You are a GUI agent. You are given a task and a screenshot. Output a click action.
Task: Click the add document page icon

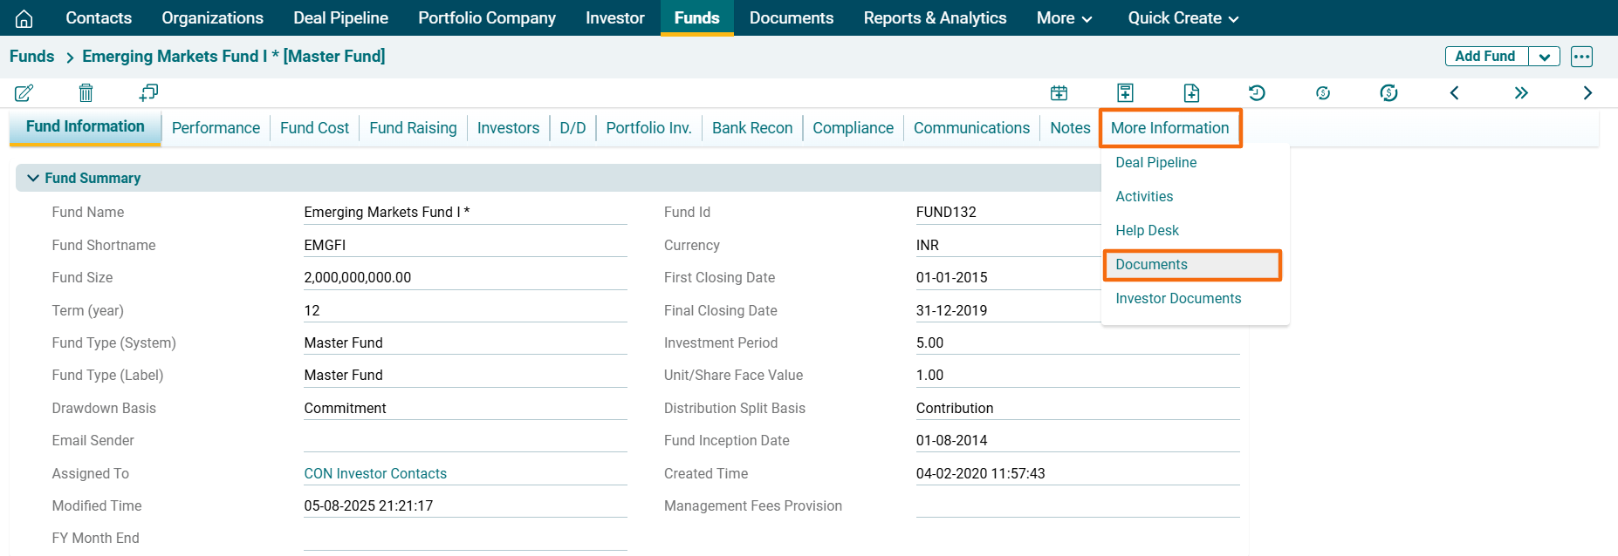click(1191, 93)
